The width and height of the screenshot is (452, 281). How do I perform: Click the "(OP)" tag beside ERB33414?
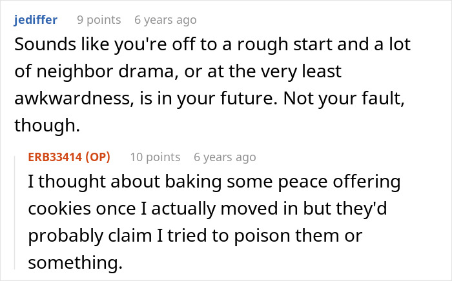(x=97, y=157)
